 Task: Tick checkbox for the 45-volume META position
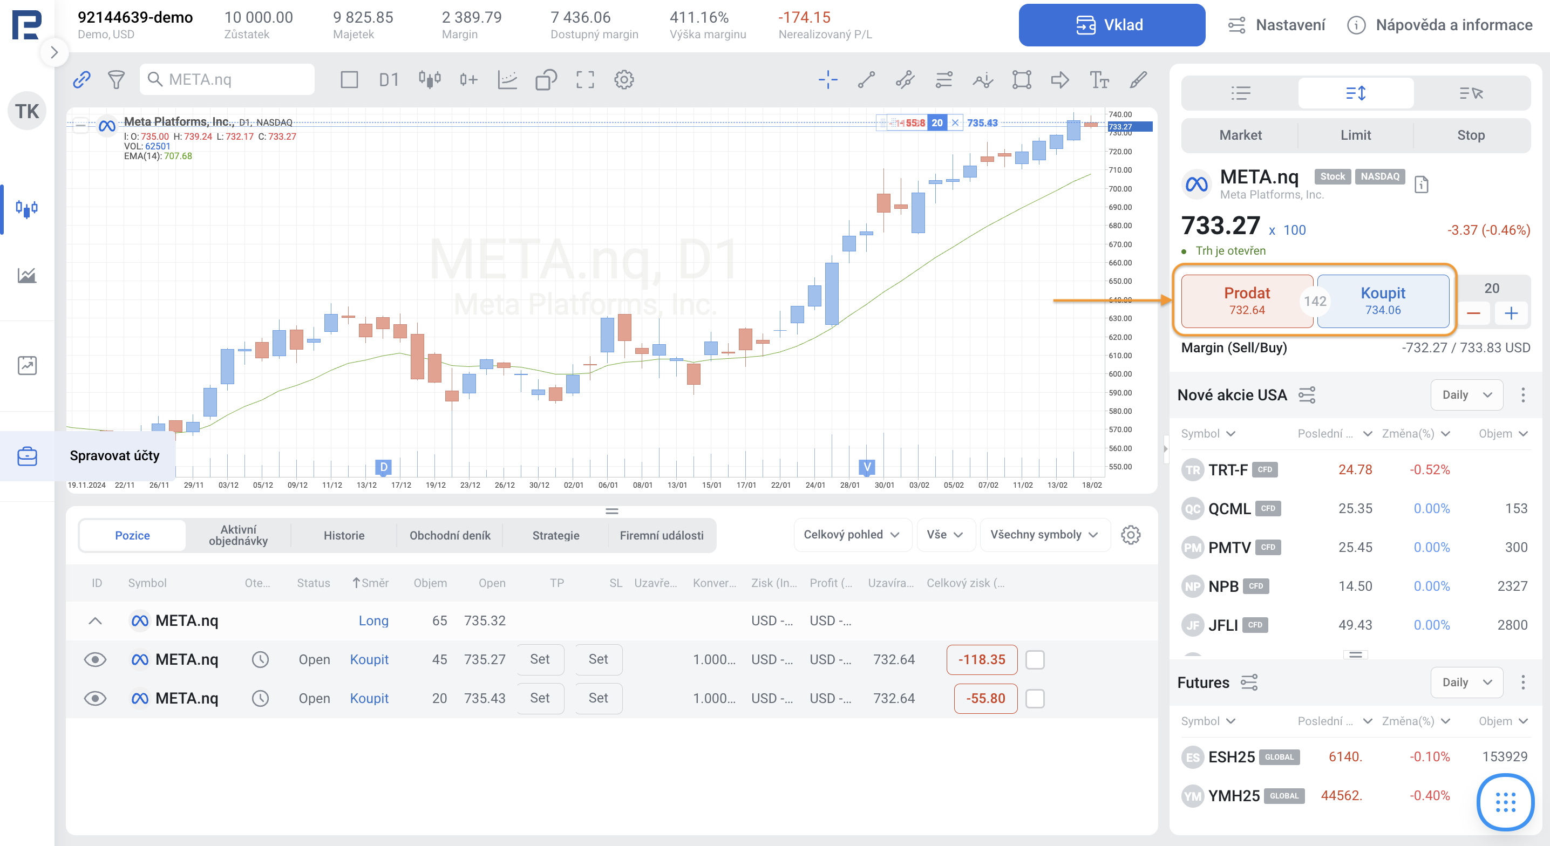click(1035, 659)
